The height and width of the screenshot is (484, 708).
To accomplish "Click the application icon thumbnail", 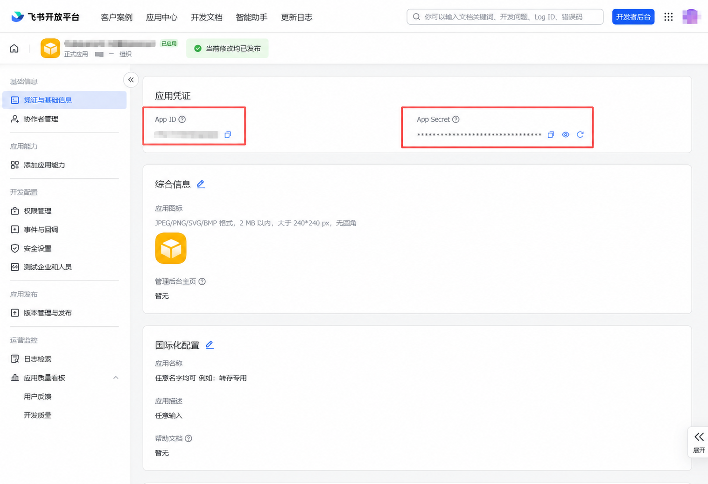I will [171, 248].
